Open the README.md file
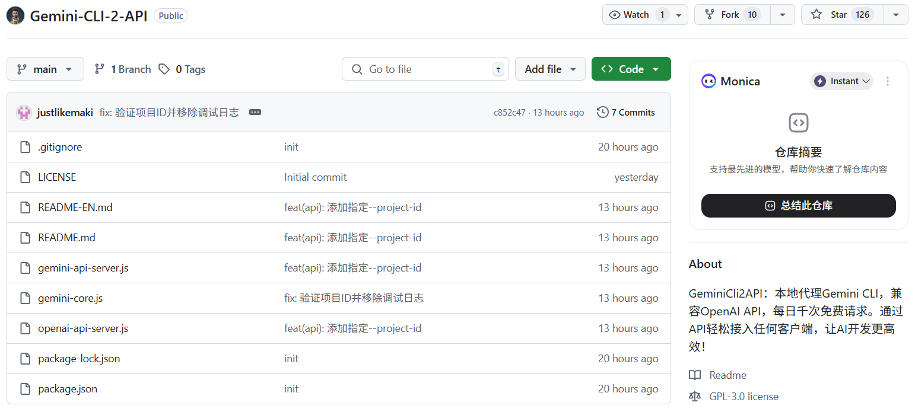 pyautogui.click(x=66, y=238)
